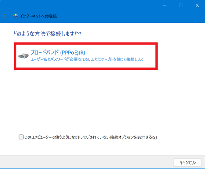Click the disabled maximize button
The height and width of the screenshot is (169, 205).
[181, 5]
